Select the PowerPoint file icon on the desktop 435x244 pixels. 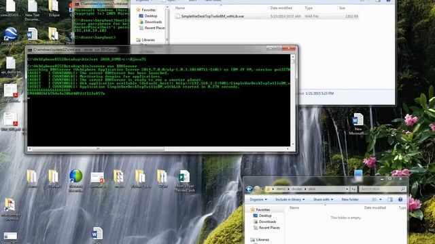pos(97,180)
